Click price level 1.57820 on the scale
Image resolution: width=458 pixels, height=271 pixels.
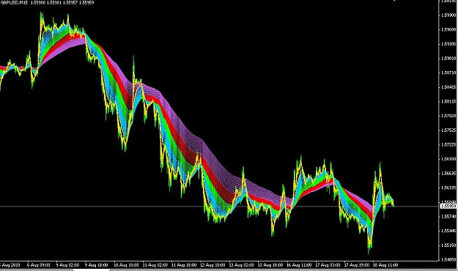coord(448,116)
